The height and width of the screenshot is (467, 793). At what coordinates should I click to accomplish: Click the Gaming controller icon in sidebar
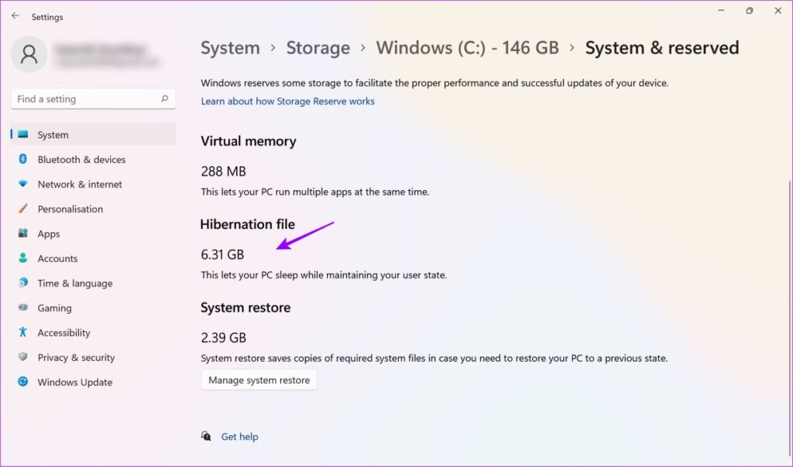tap(23, 308)
